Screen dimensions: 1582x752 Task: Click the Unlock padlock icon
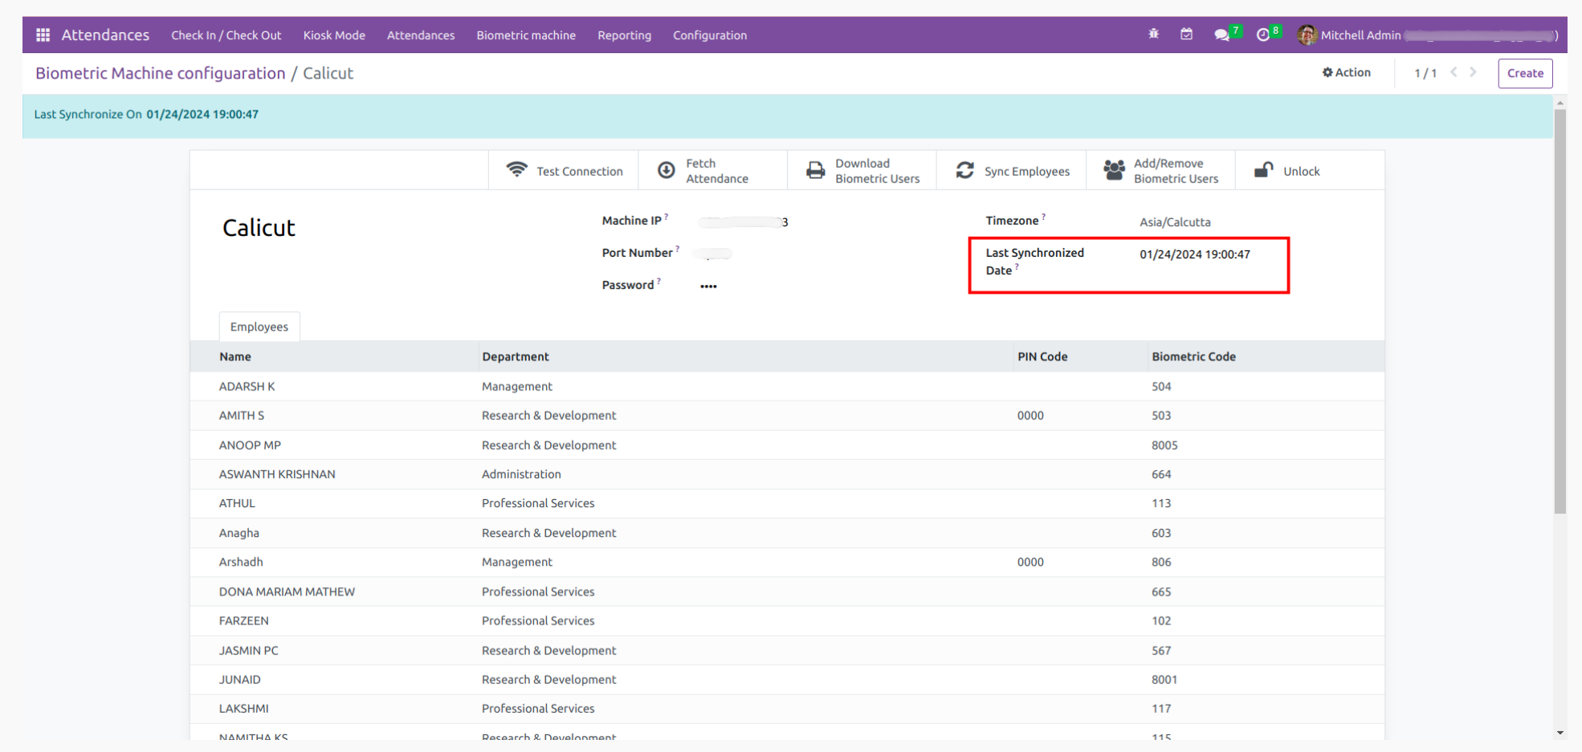tap(1262, 169)
